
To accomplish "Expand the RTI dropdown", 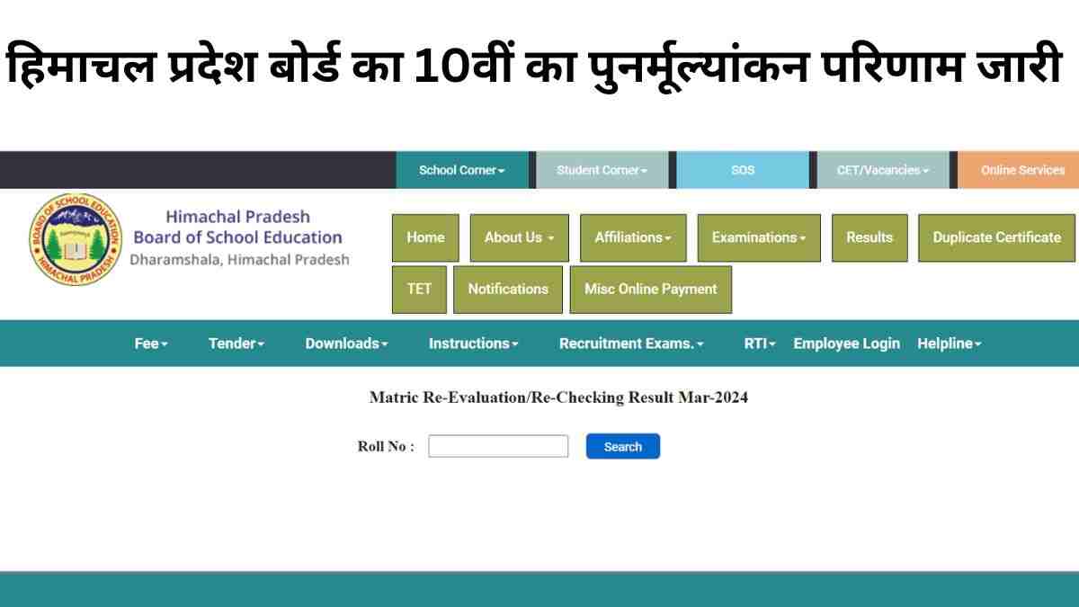I will pyautogui.click(x=760, y=344).
